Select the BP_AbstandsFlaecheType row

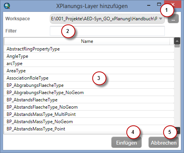pos(89,100)
